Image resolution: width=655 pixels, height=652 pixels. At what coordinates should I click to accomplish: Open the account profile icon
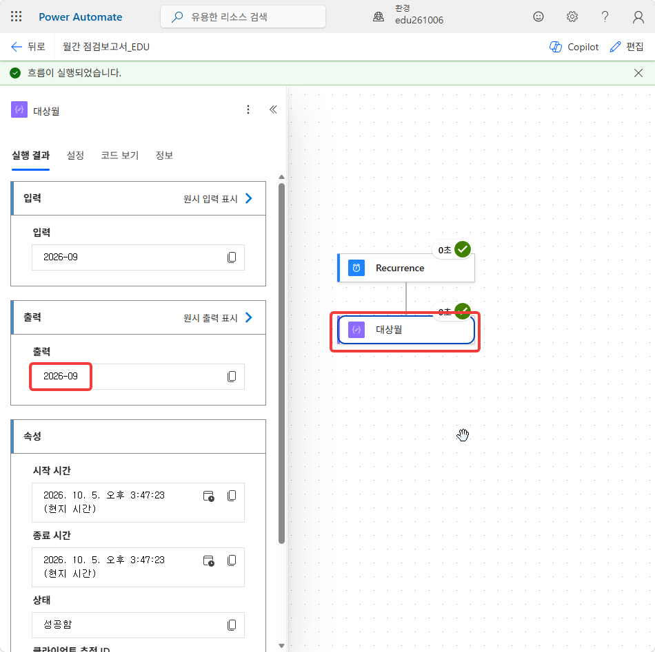coord(638,17)
